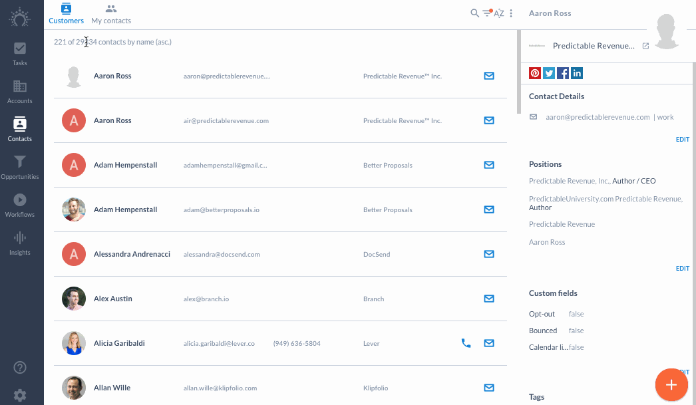Open Predictable Revenue external link icon

pyautogui.click(x=645, y=46)
